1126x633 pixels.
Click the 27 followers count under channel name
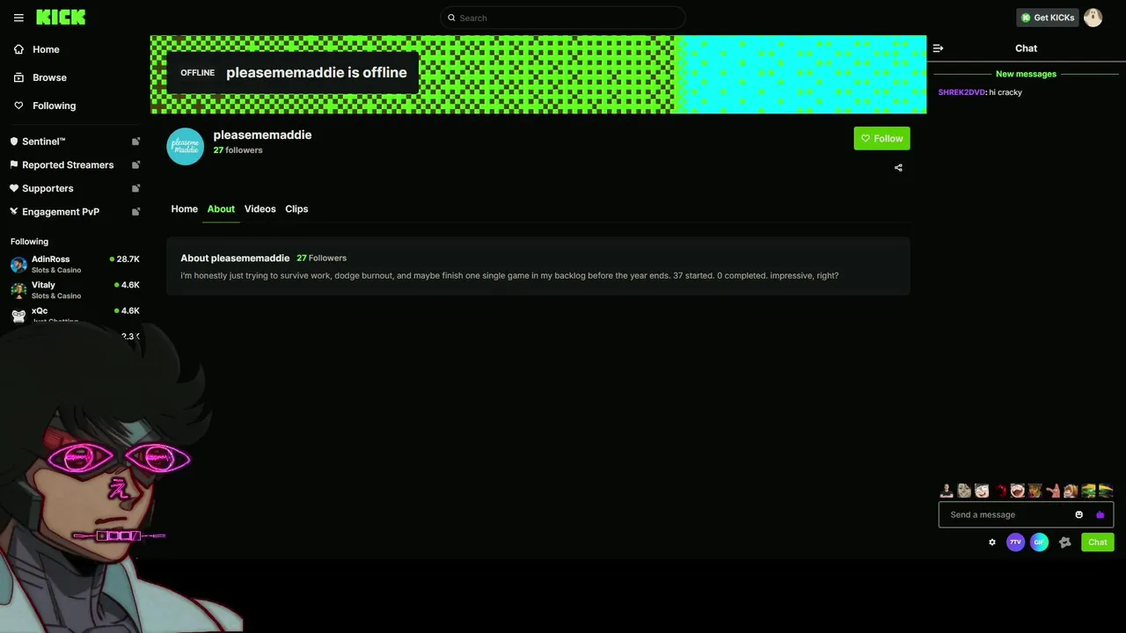click(238, 150)
